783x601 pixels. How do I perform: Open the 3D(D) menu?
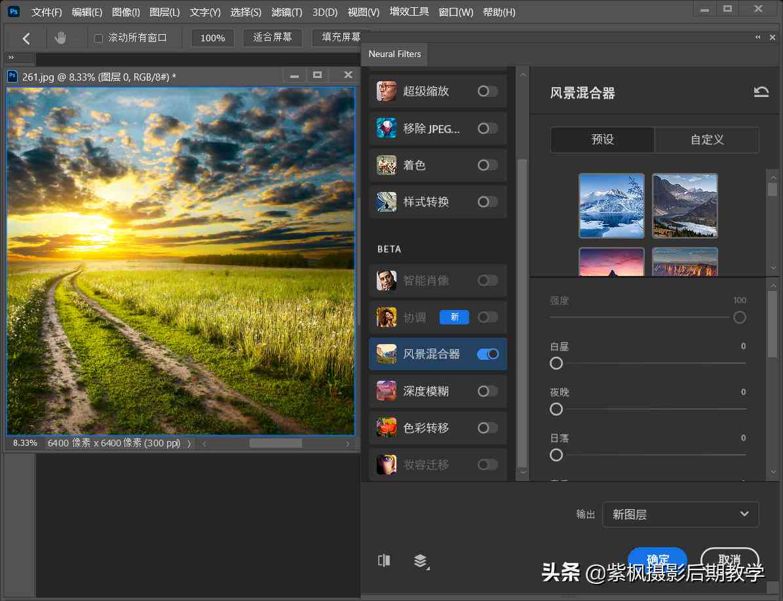coord(324,12)
